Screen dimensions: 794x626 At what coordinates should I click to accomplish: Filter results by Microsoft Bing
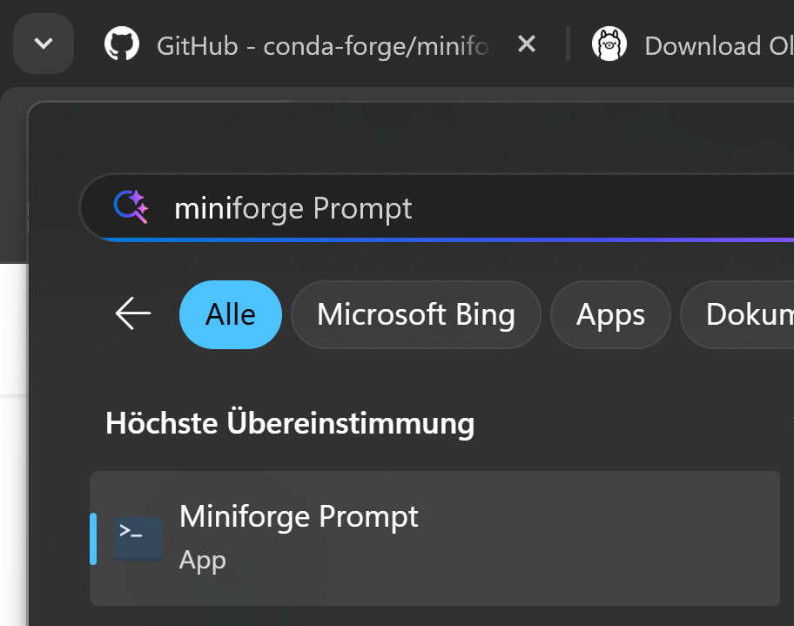(x=415, y=314)
